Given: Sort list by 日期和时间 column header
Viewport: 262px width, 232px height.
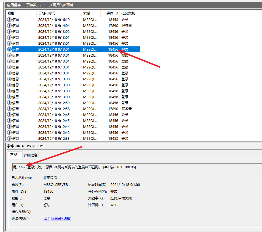Looking at the screenshot, I should [x=59, y=13].
